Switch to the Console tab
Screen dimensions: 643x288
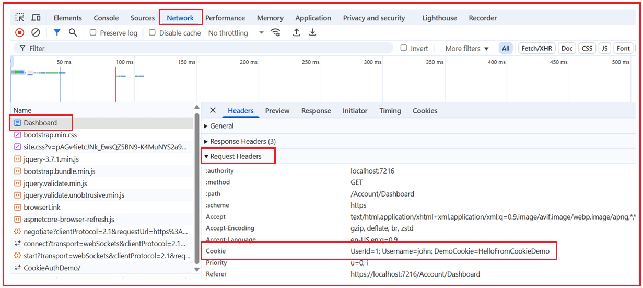pyautogui.click(x=106, y=18)
